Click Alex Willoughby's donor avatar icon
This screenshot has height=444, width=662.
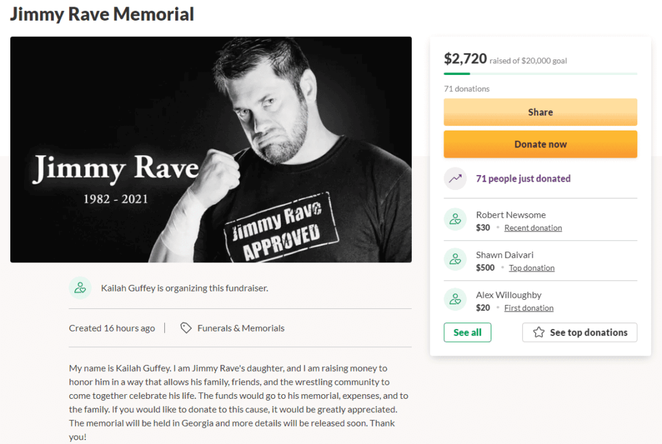455,300
